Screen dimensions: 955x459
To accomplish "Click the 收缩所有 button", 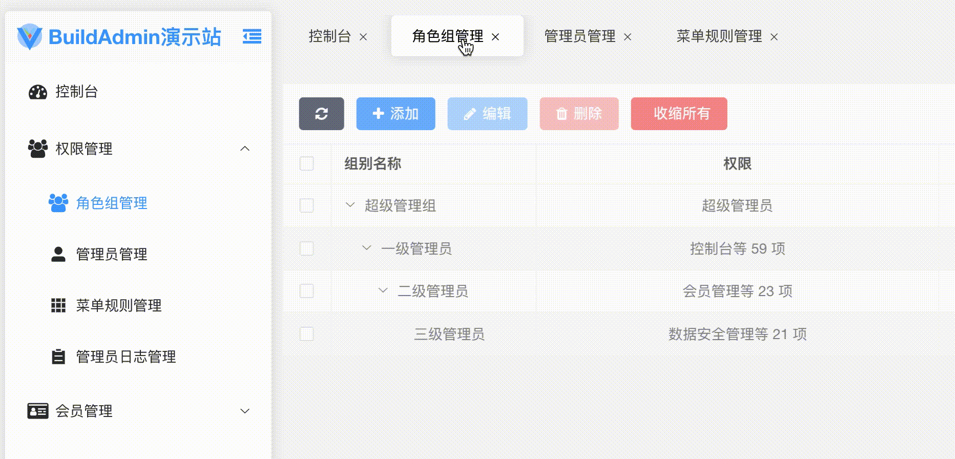I will pyautogui.click(x=679, y=114).
